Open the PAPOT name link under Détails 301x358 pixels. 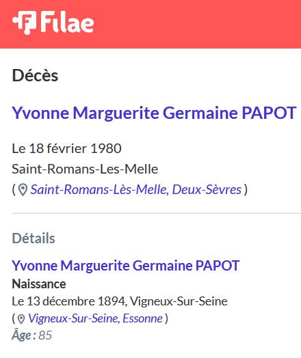click(125, 266)
